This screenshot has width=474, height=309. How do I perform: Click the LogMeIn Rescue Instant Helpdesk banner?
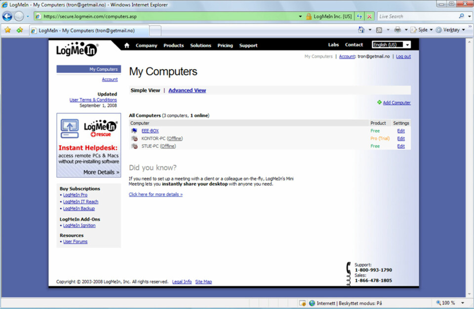pos(89,145)
